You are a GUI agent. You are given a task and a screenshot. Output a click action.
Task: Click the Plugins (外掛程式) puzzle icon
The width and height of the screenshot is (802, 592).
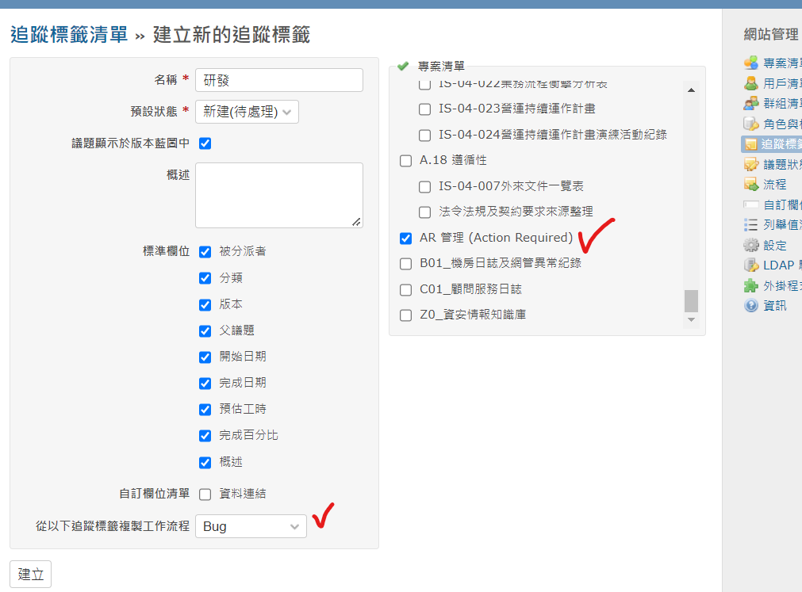(750, 285)
